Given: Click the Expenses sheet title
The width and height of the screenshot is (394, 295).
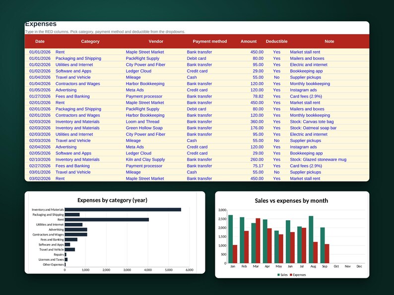Looking at the screenshot, I should coord(41,24).
